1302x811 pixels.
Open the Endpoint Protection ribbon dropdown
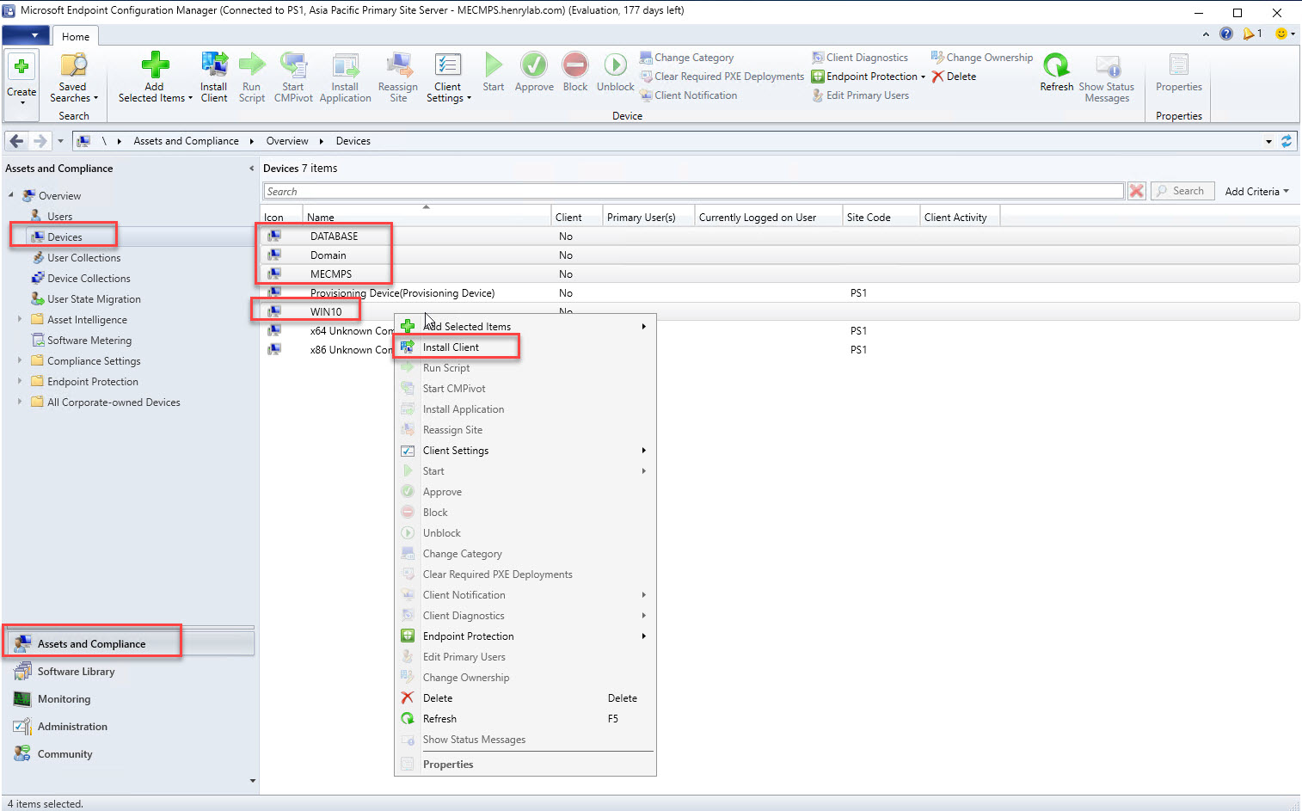tap(872, 77)
